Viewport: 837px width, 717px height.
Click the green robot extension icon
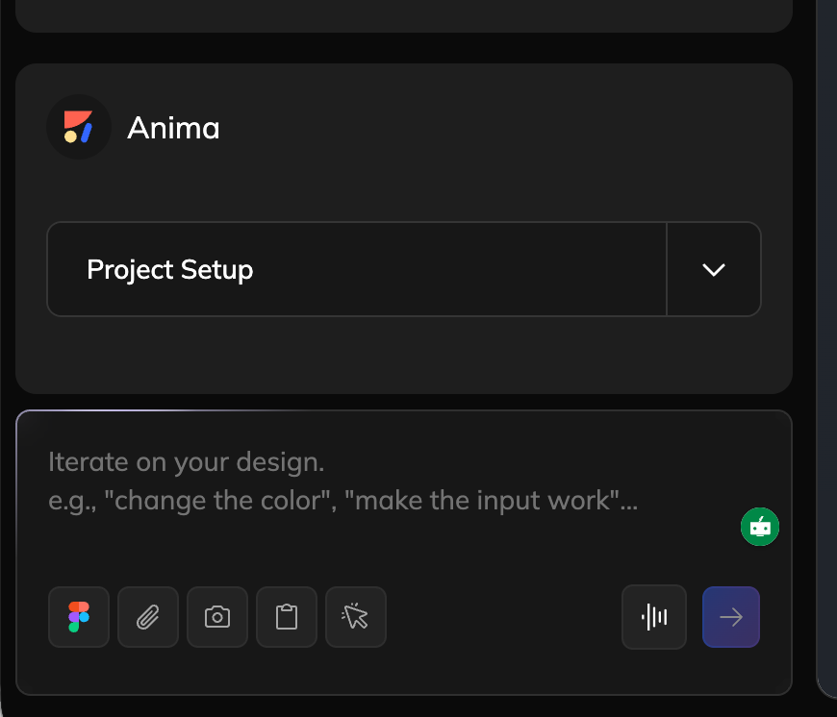[x=760, y=527]
